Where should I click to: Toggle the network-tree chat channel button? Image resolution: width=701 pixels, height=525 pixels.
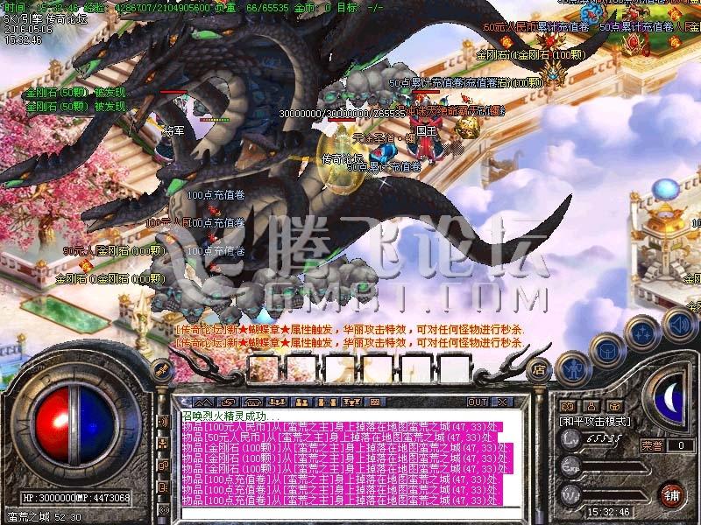tap(163, 444)
